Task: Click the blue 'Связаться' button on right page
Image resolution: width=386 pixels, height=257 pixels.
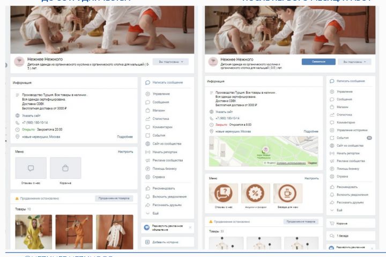Action: coord(318,62)
